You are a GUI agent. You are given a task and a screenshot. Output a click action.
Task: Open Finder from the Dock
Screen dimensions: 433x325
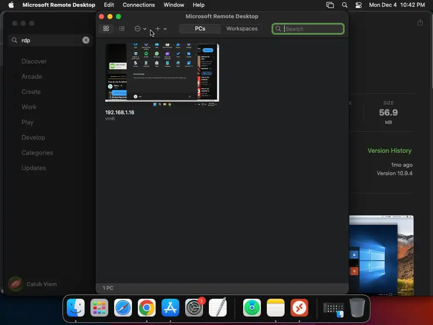pos(76,308)
